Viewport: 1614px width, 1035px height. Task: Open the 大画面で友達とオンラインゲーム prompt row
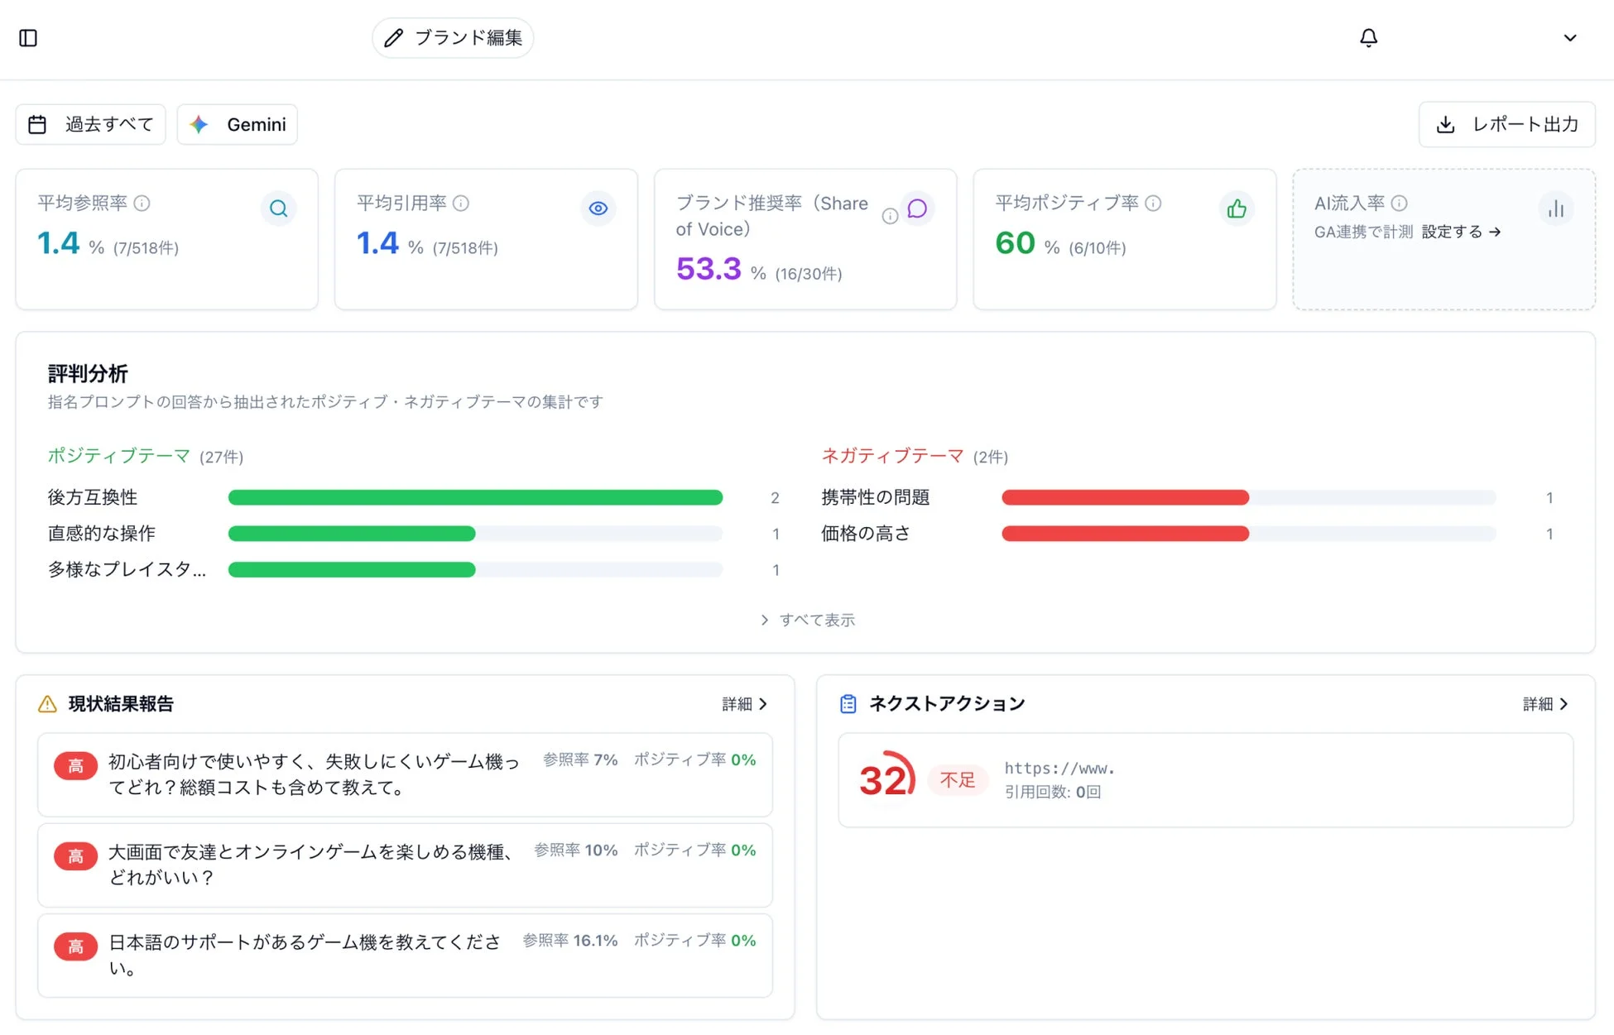405,865
